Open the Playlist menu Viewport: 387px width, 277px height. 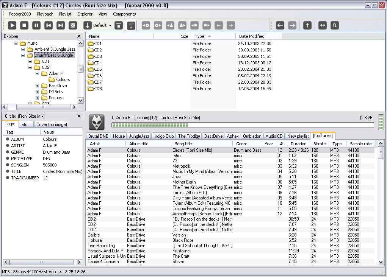pos(65,14)
